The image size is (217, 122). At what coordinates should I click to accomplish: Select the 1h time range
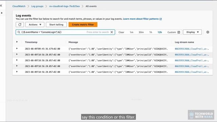click(151, 32)
